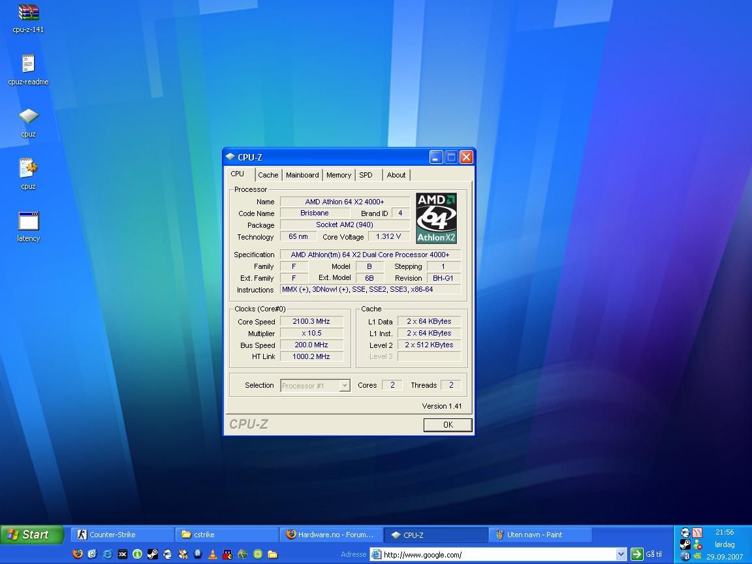Click the AMD Athlon X2 logo in CPU-Z
This screenshot has width=752, height=564.
click(436, 218)
